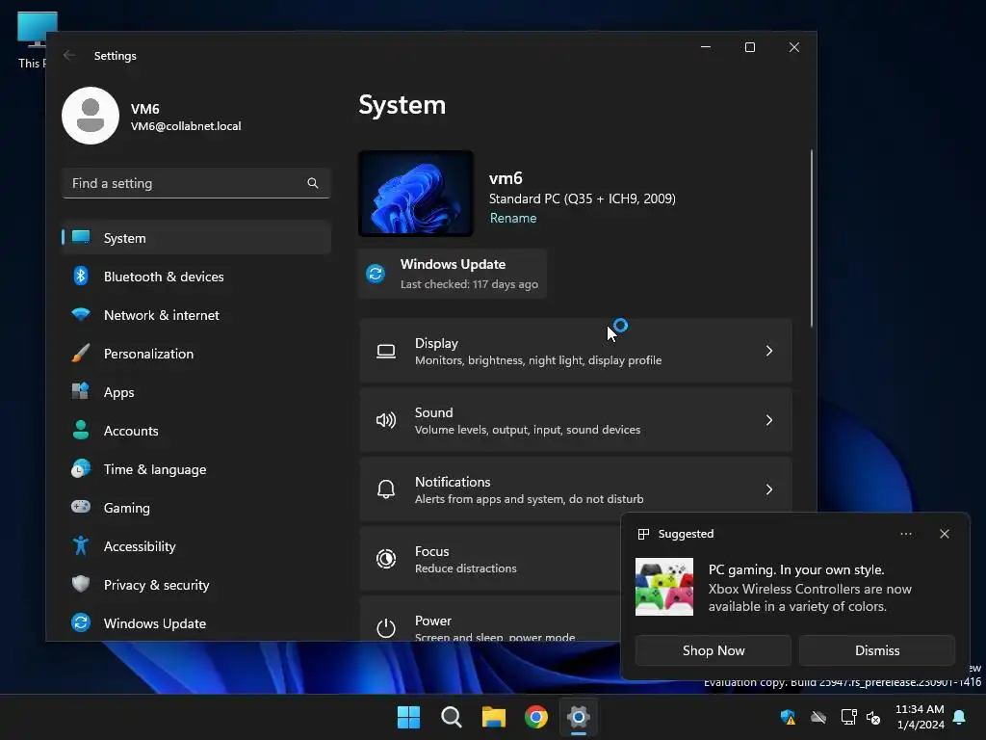The image size is (986, 740).
Task: Open Focus settings row
Action: pyautogui.click(x=490, y=559)
